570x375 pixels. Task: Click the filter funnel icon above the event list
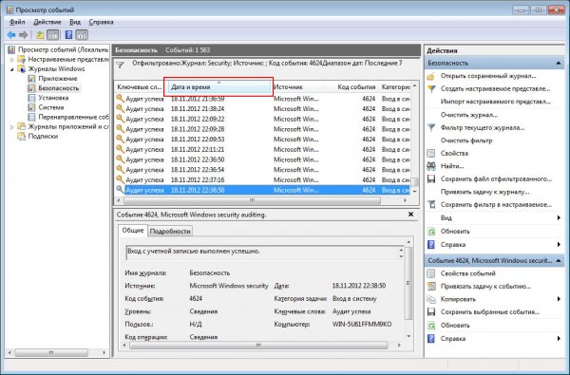(x=121, y=66)
